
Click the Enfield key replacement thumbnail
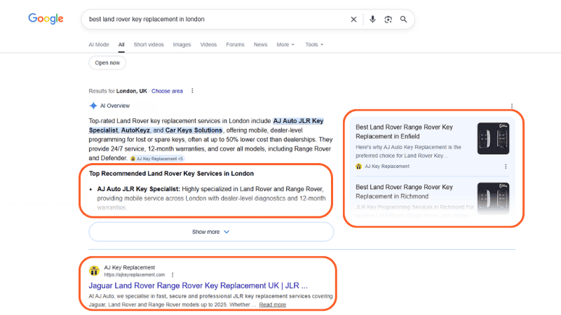[493, 139]
